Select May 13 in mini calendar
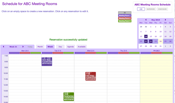175x103 pixels. coord(141,37)
